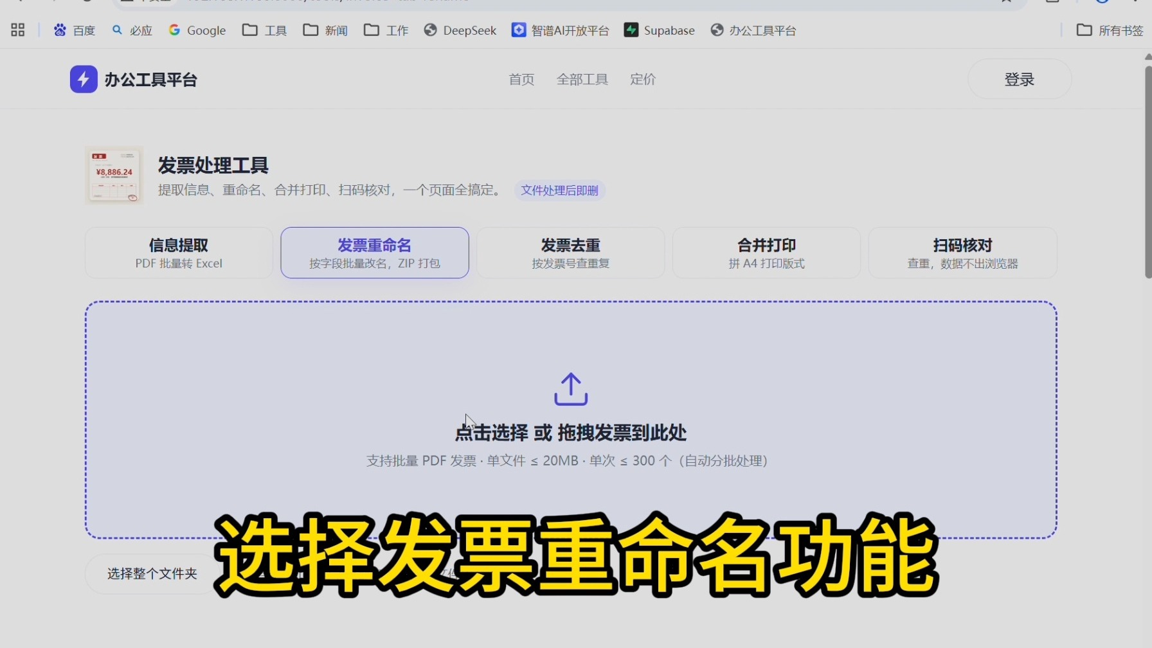Open the 办公工具平台 bookmark
Screen dimensions: 1152x648
[753, 30]
